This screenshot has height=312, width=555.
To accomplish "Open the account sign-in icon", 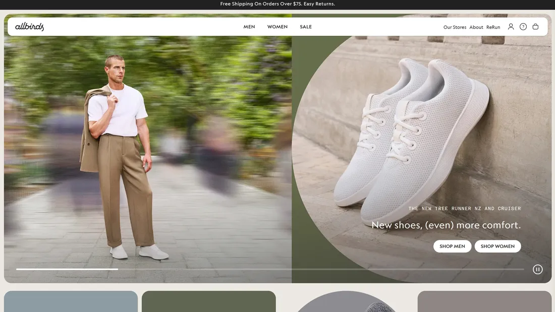I will (511, 26).
